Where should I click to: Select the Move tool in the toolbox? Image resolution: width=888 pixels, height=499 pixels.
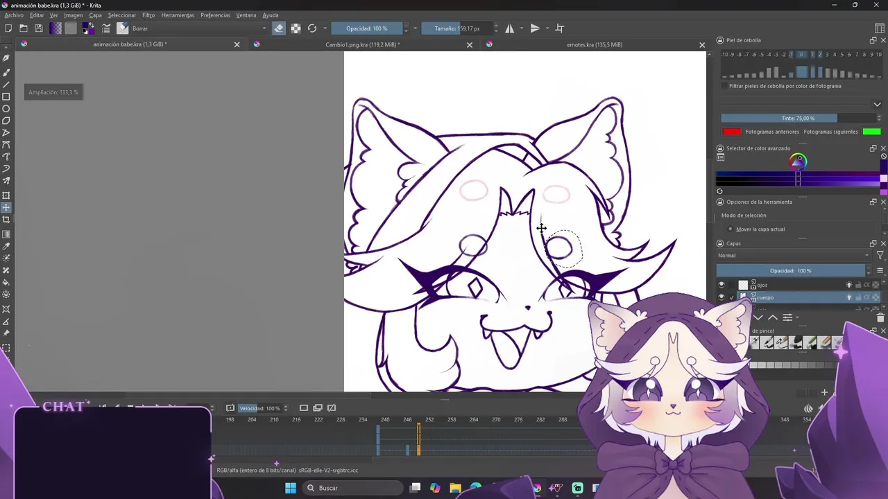[x=6, y=207]
